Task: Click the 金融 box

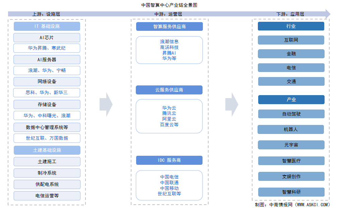Action: [291, 54]
